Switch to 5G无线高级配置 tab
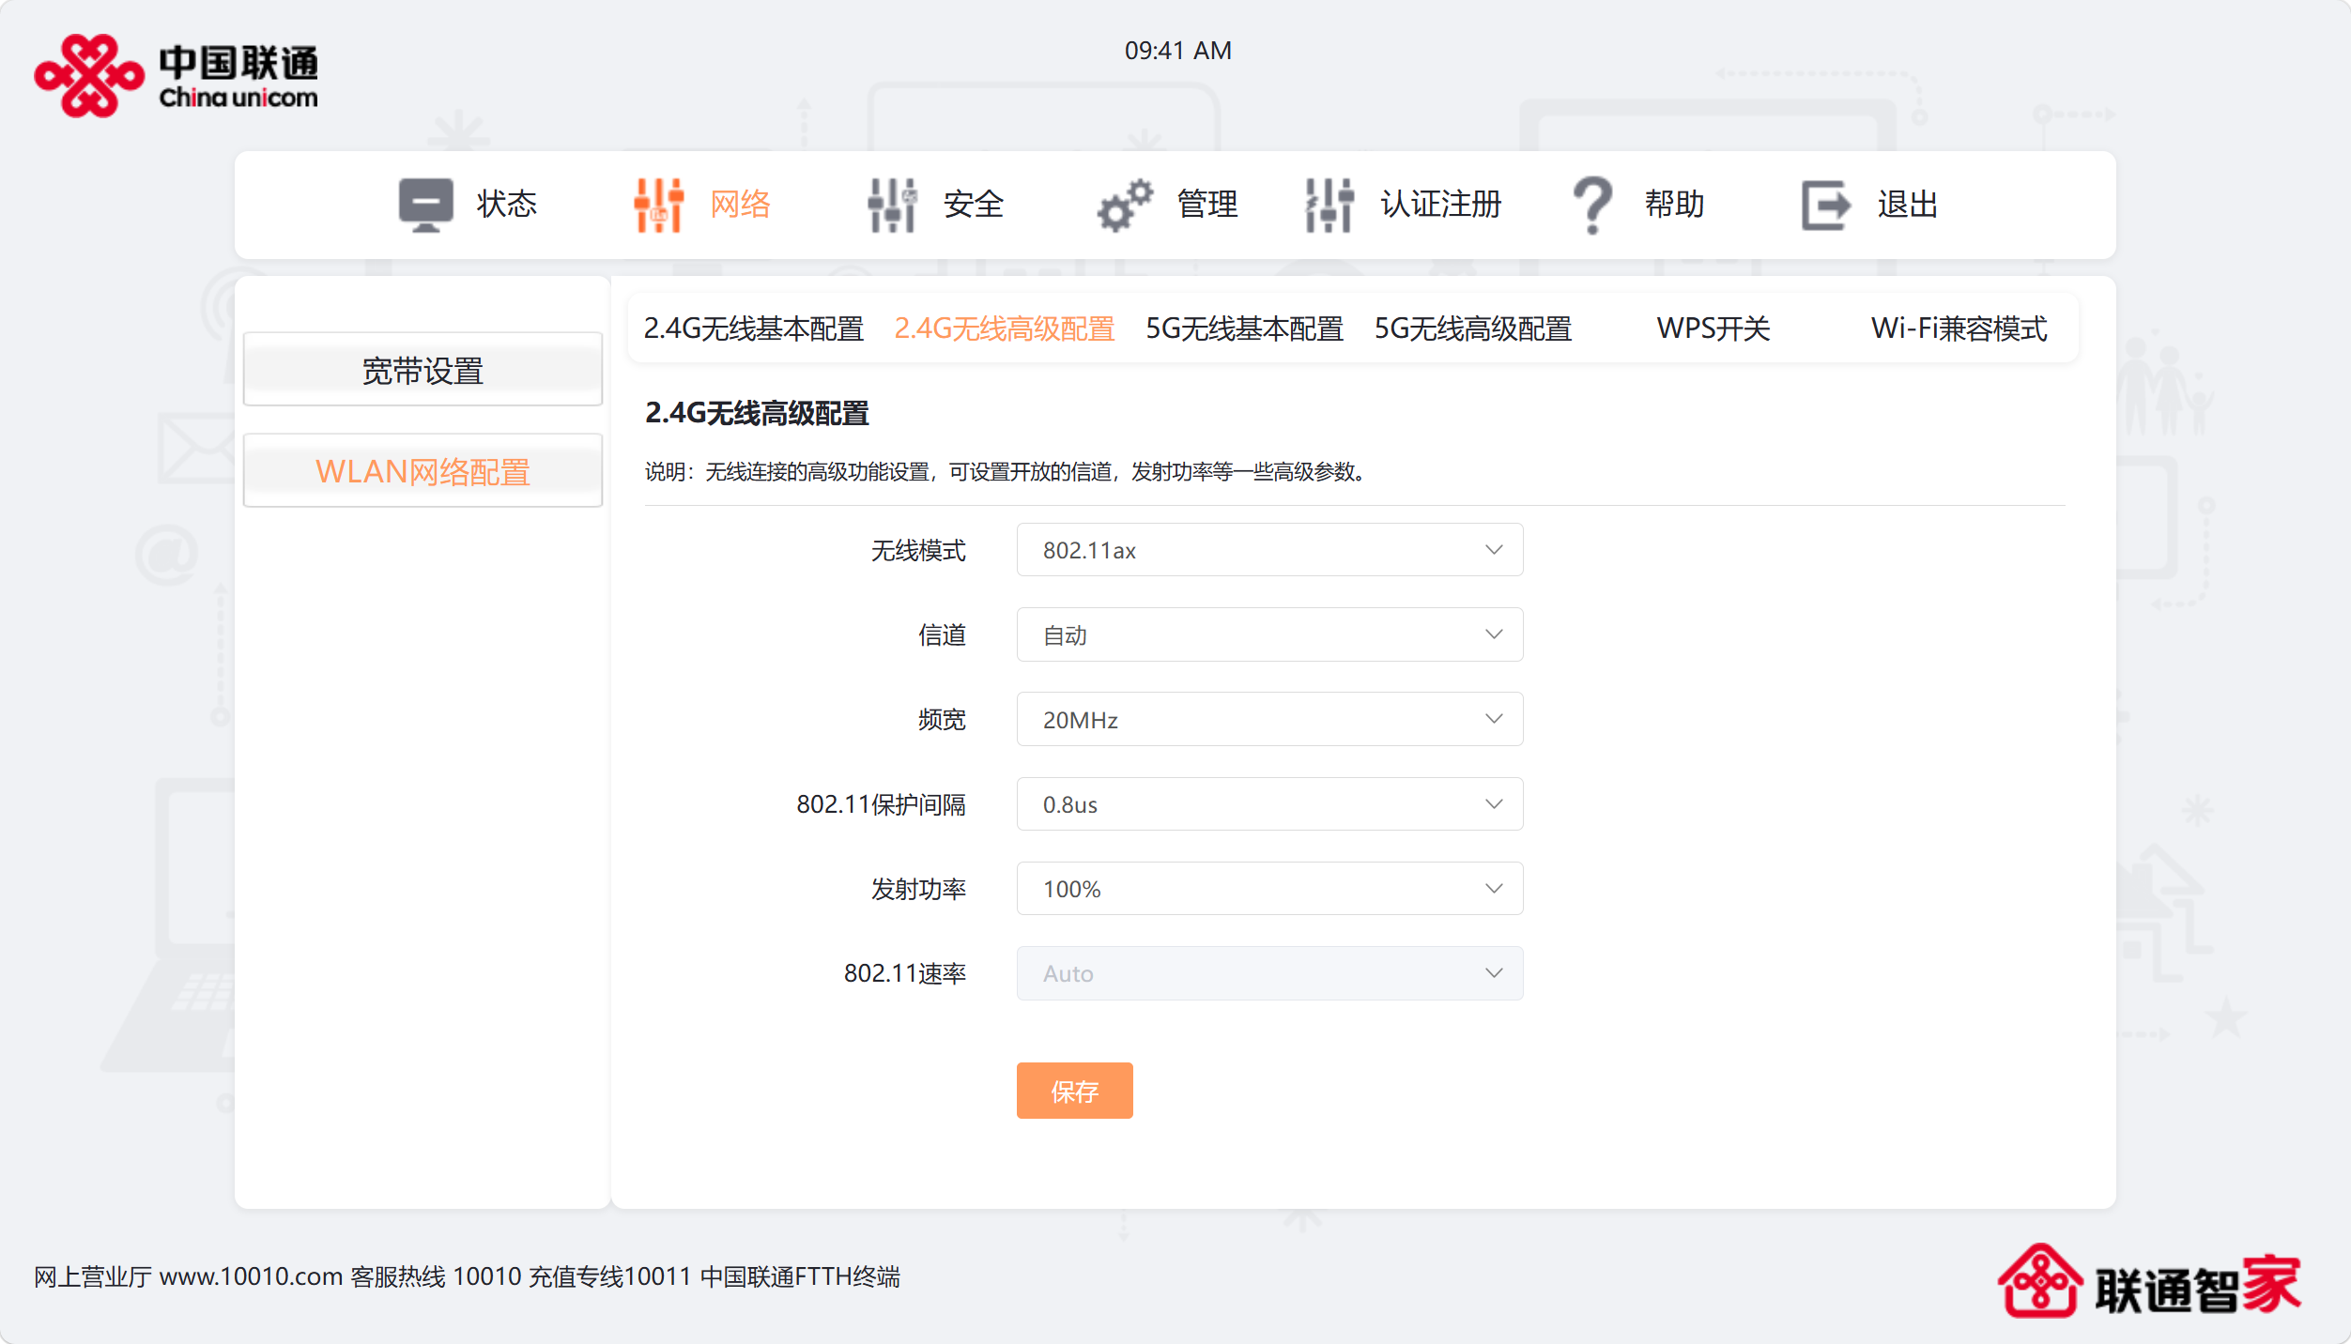Image resolution: width=2351 pixels, height=1344 pixels. (1472, 328)
